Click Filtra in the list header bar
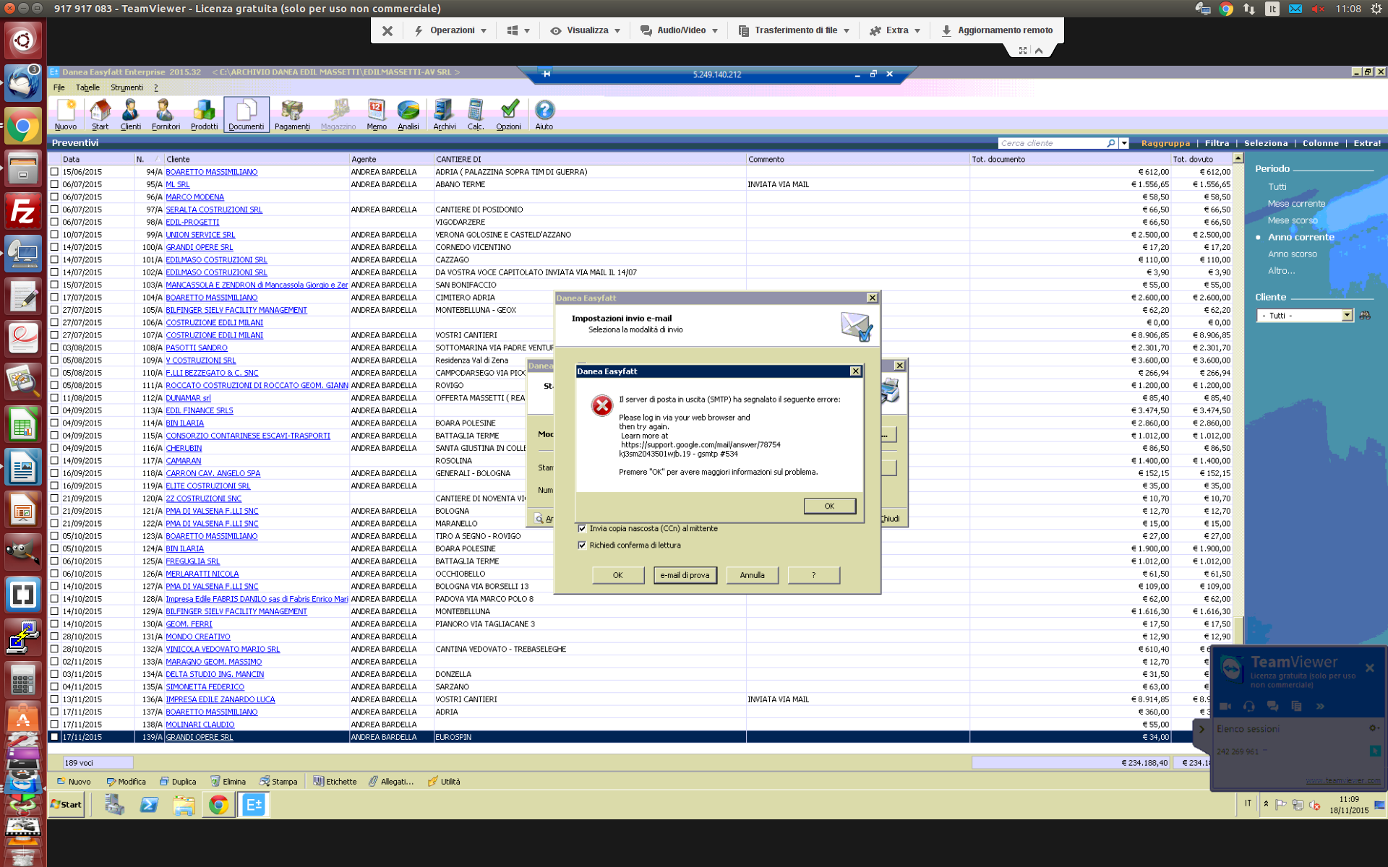This screenshot has width=1388, height=867. [1217, 143]
